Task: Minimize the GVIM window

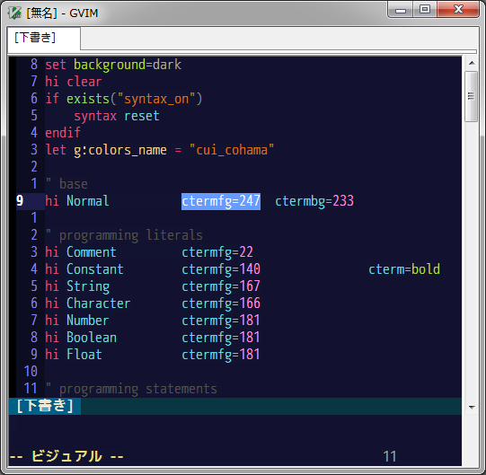Action: [x=401, y=10]
